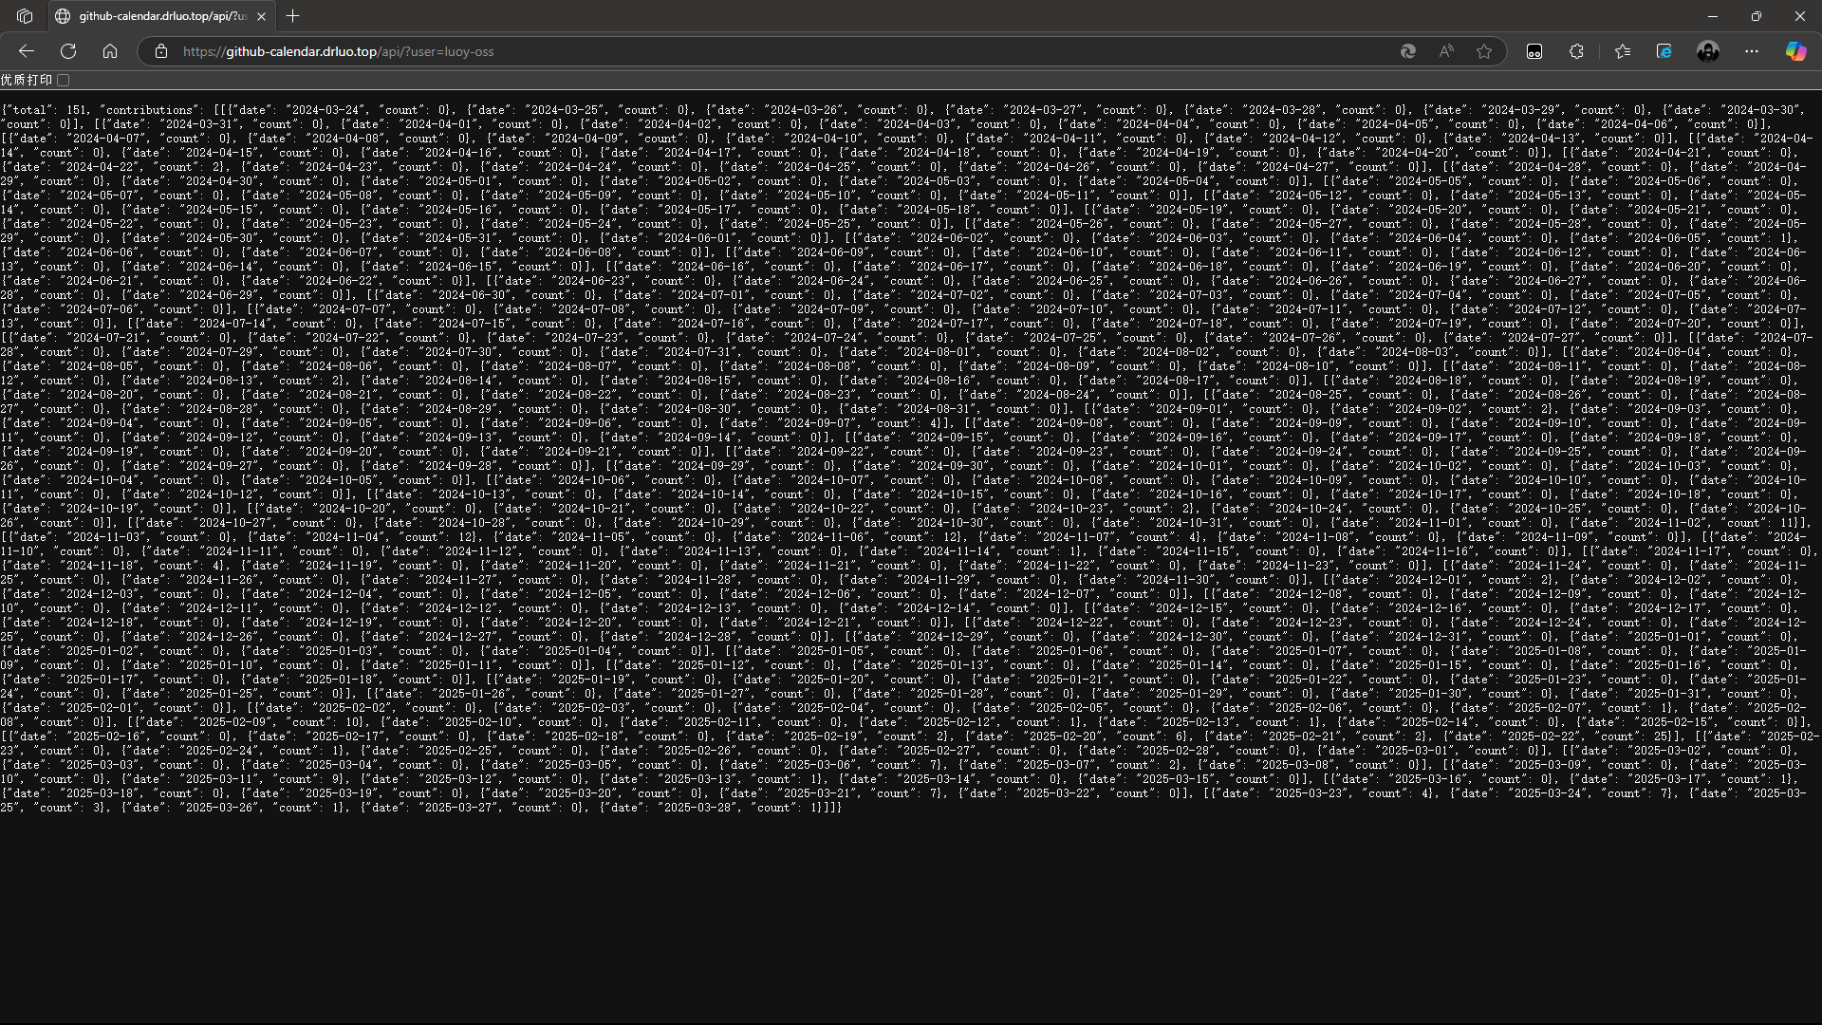Open a new tab
Screen dimensions: 1822x1025
coord(293,16)
